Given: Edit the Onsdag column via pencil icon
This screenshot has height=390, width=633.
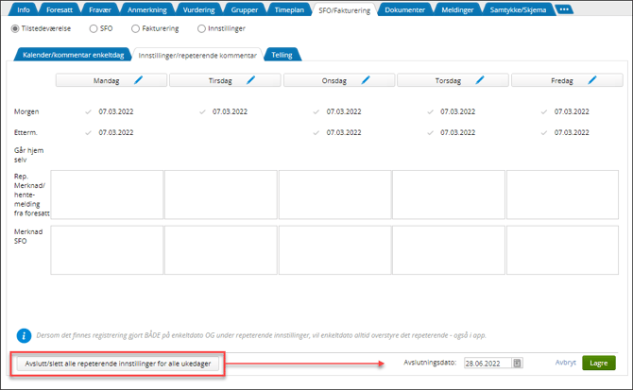Looking at the screenshot, I should [x=366, y=81].
